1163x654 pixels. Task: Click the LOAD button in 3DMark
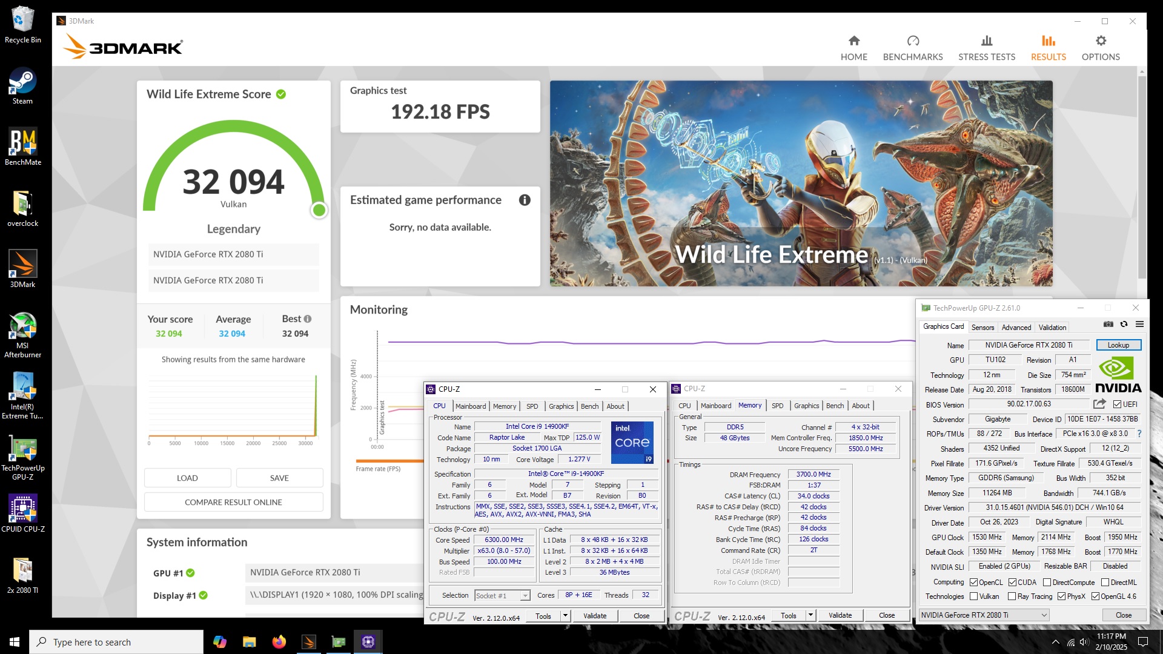(x=187, y=478)
